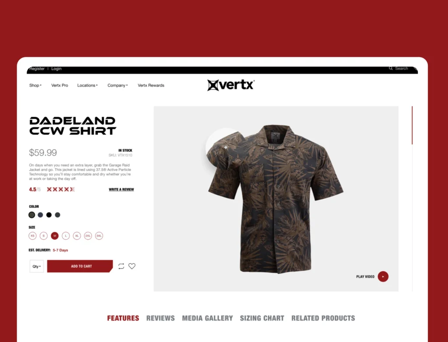Switch to the Reviews tab
This screenshot has width=448, height=342.
pyautogui.click(x=161, y=318)
